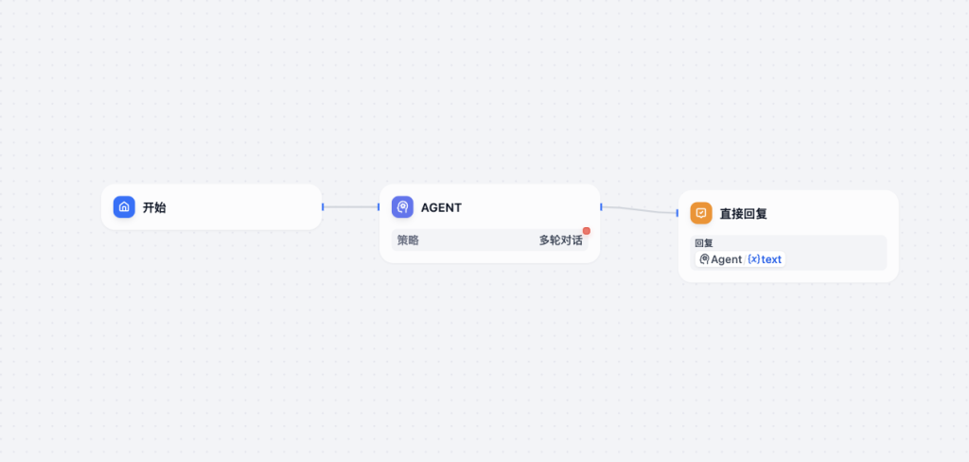Click the 直接回复 node's left input handle

click(x=678, y=213)
